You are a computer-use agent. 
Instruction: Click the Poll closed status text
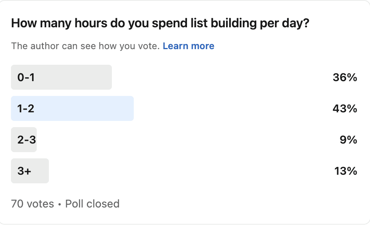(92, 204)
